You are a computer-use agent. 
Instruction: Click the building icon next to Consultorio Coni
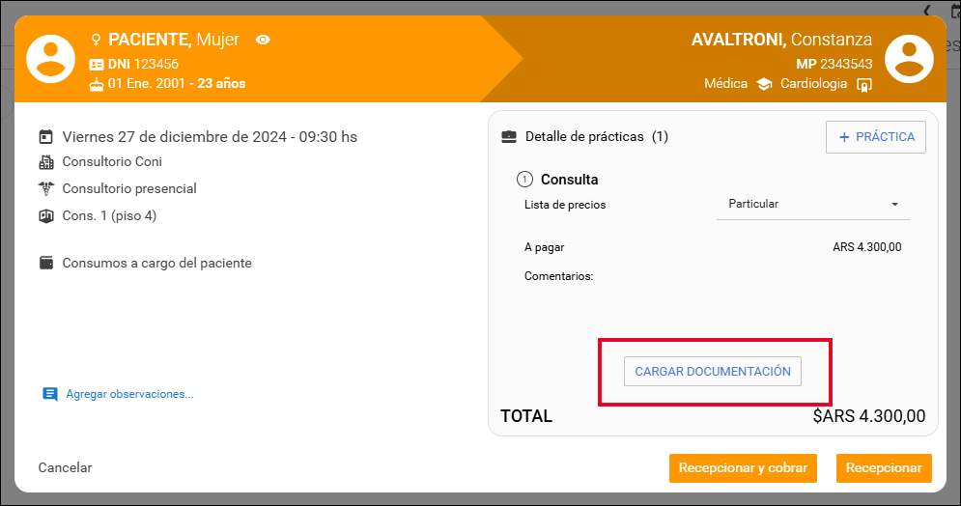pyautogui.click(x=46, y=161)
